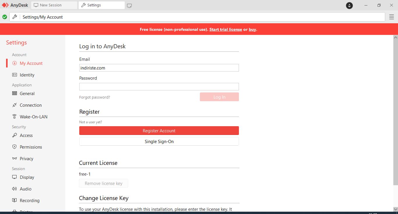Screen dimensions: 398x214
Task: Open Identity settings page
Action: click(x=27, y=75)
